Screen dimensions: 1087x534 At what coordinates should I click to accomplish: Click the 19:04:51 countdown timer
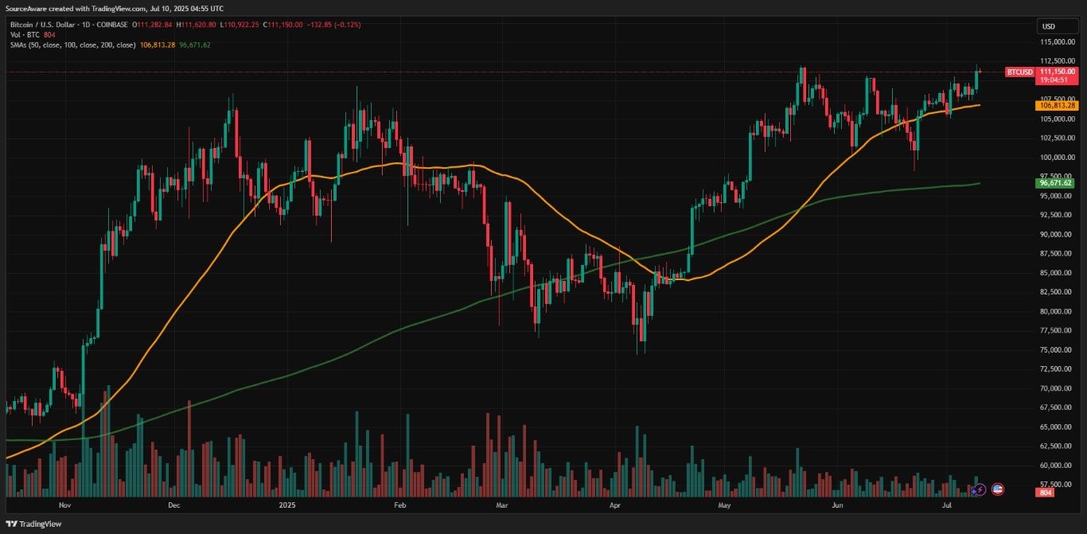point(1055,79)
